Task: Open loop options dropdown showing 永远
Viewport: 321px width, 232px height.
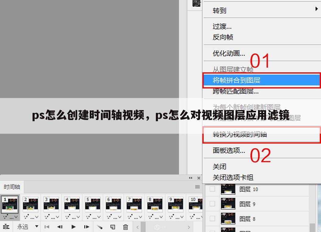Action: (28, 226)
